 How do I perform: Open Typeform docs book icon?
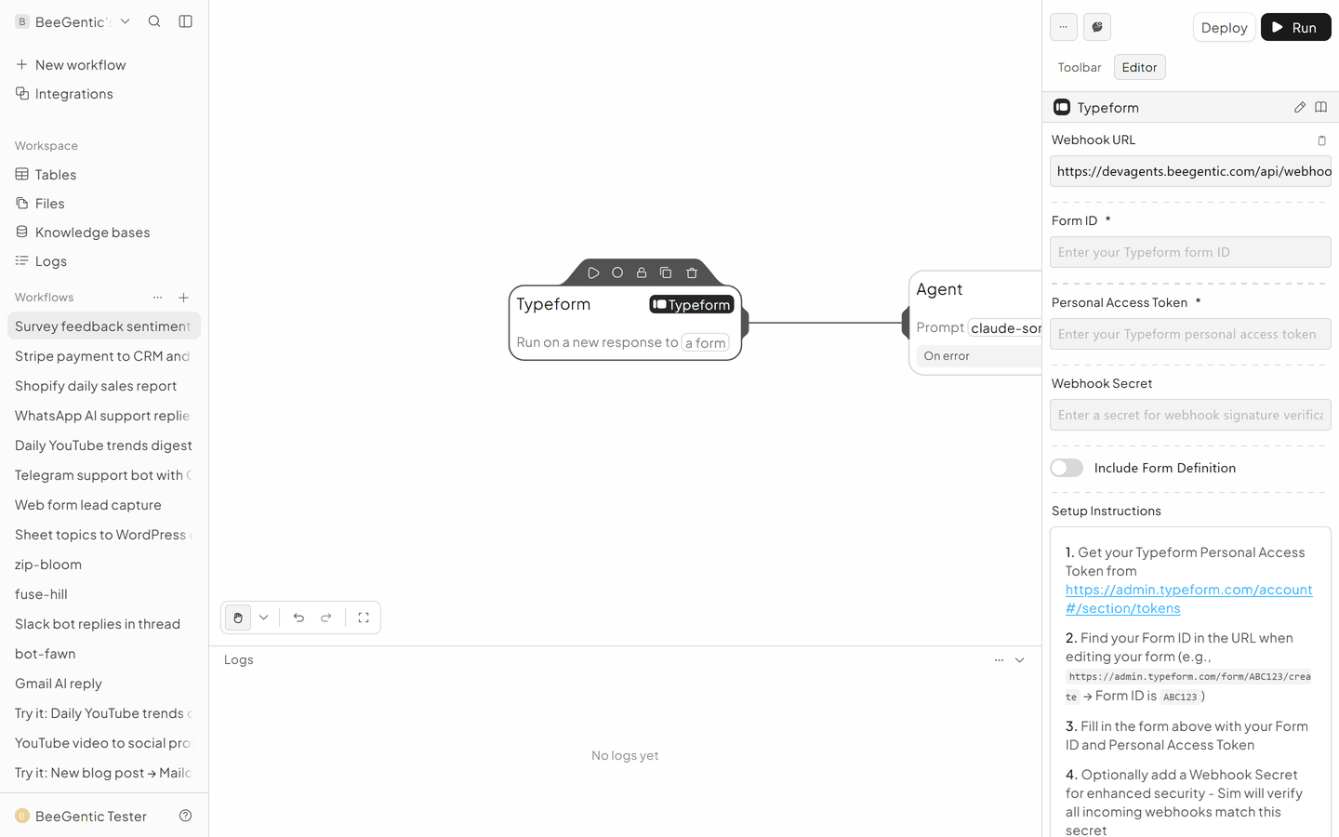pyautogui.click(x=1320, y=107)
